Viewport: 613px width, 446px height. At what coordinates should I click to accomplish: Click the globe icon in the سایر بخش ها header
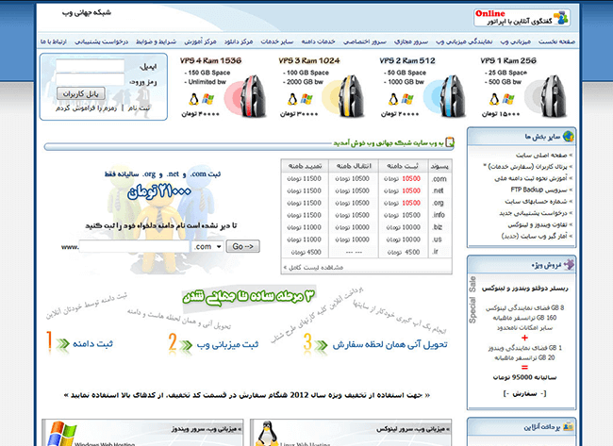pos(568,137)
